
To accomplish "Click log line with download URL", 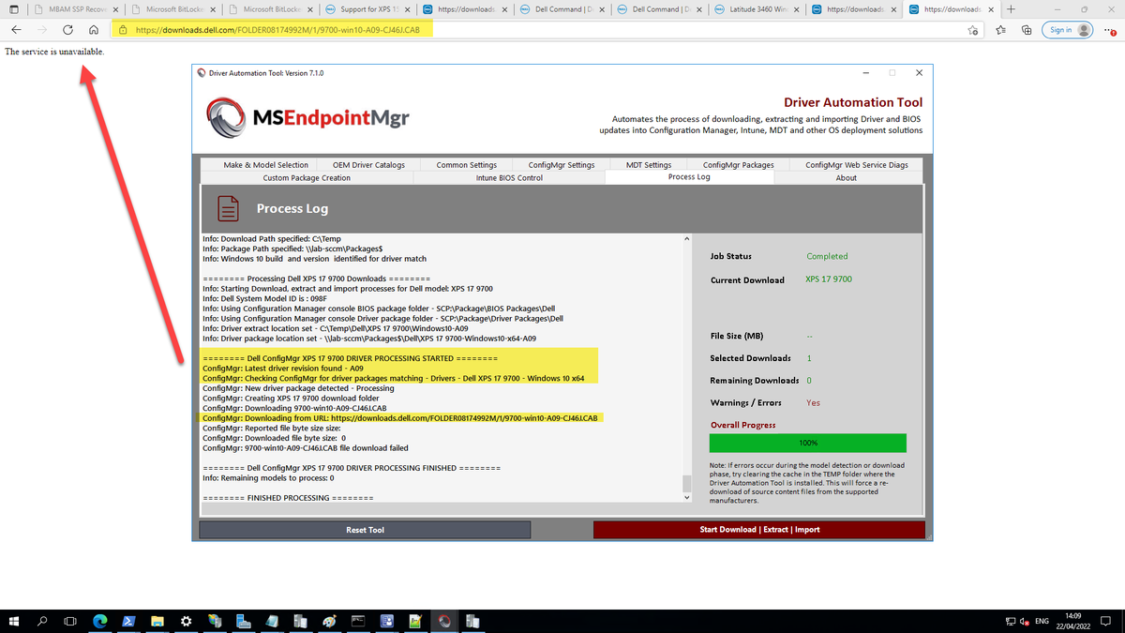I will click(x=400, y=417).
